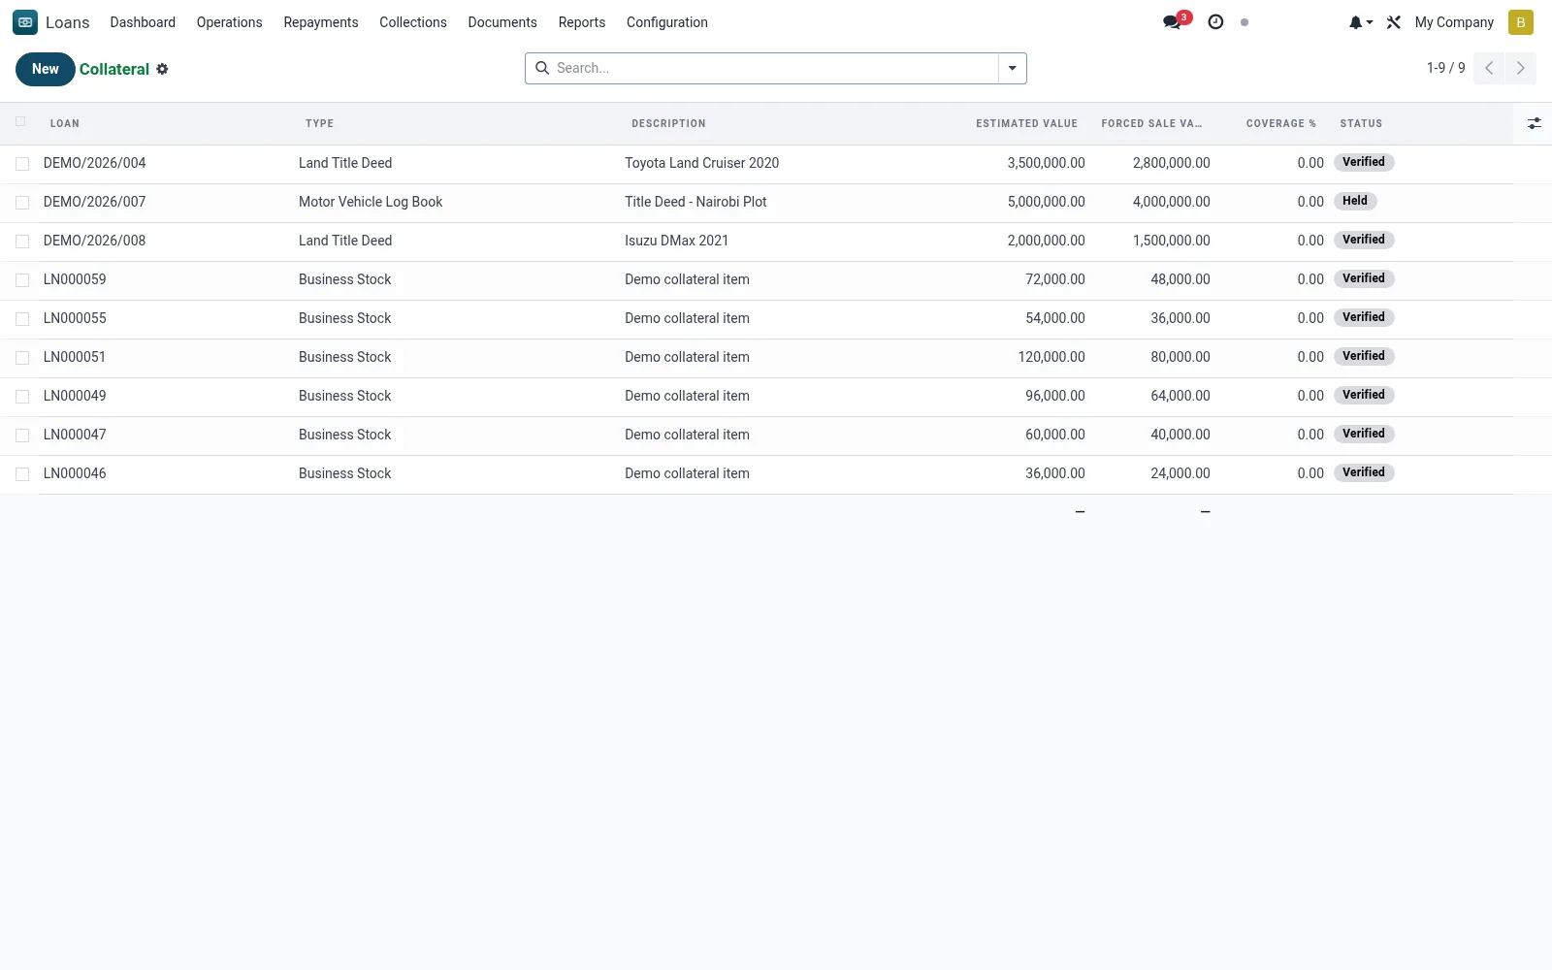Toggle the search options dropdown

[x=1012, y=68]
